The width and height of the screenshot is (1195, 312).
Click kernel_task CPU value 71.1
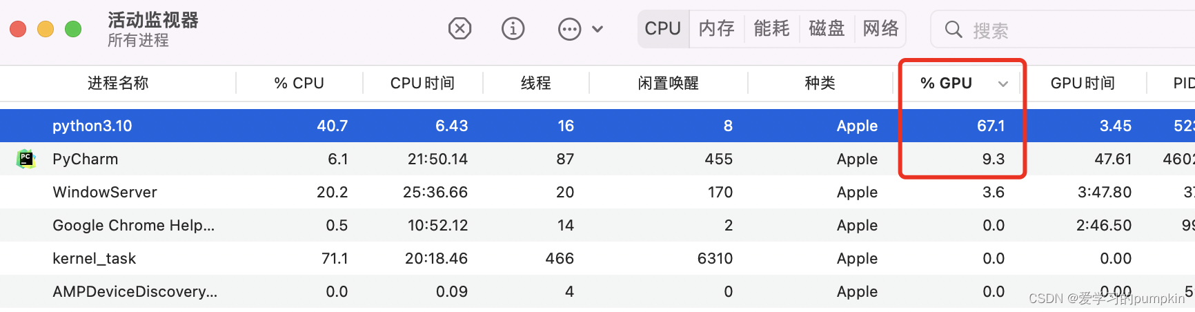335,258
